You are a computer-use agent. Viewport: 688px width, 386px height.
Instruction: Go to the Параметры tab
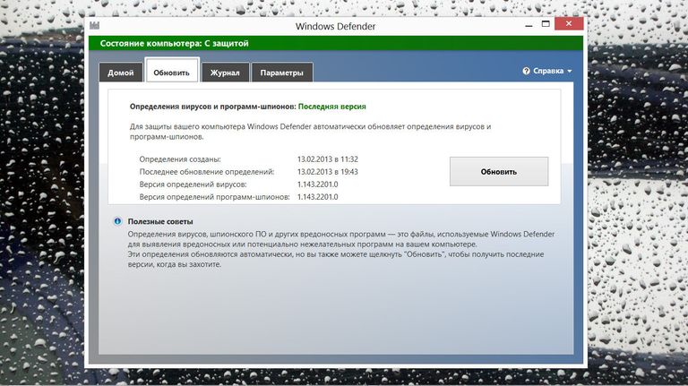click(x=281, y=73)
